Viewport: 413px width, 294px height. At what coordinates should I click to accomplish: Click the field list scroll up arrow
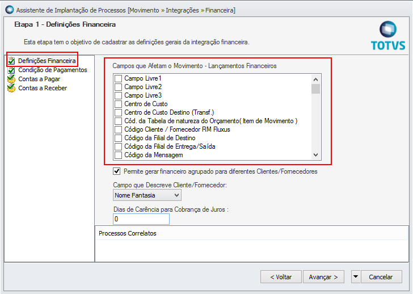316,79
